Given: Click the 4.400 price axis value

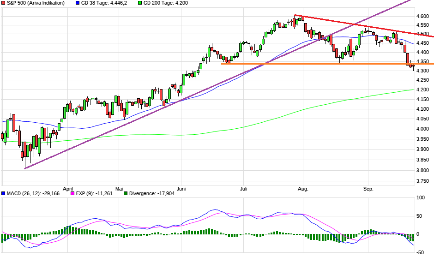Looking at the screenshot, I should point(422,52).
